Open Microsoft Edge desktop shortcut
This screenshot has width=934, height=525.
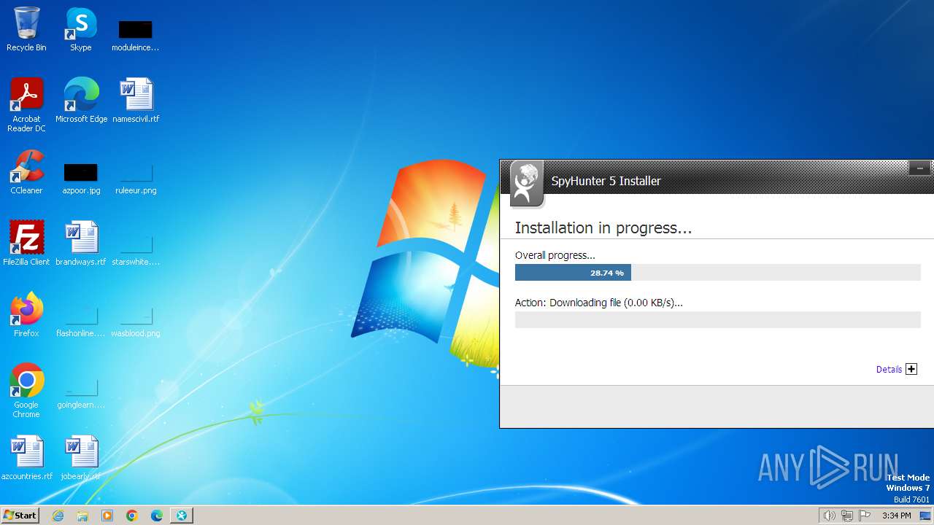pos(81,101)
